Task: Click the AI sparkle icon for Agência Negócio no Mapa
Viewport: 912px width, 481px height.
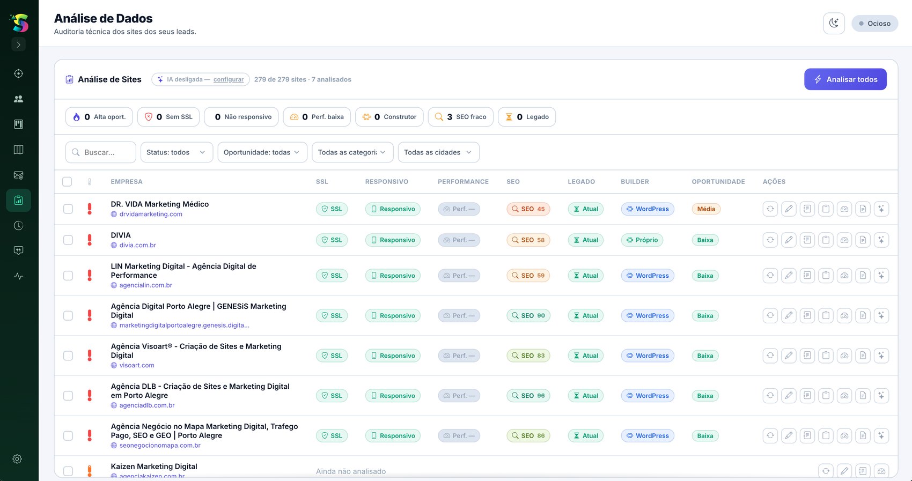Action: click(x=881, y=436)
